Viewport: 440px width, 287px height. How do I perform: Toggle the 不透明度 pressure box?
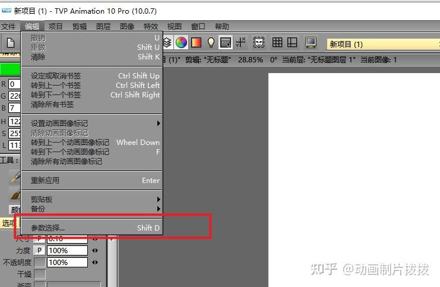coord(40,262)
